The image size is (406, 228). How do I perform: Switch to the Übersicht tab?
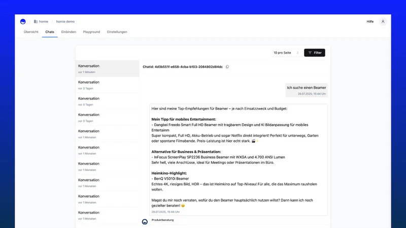pyautogui.click(x=31, y=32)
